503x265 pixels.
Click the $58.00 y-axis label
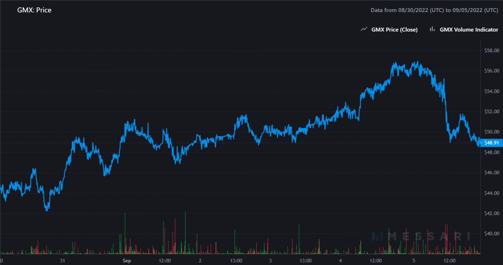click(492, 51)
